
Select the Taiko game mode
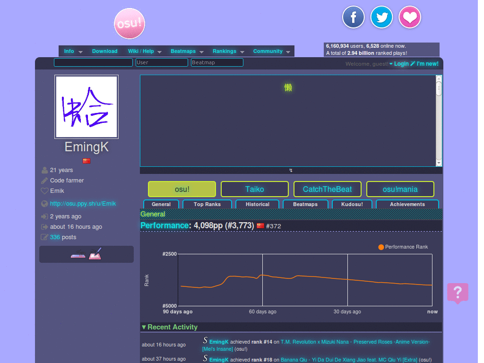[254, 189]
